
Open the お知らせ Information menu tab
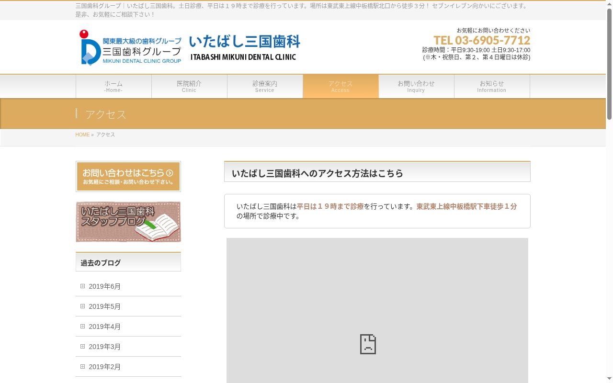coord(492,86)
